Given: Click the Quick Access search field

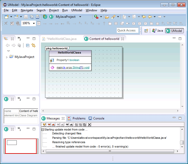Looking at the screenshot, I should [126, 30].
